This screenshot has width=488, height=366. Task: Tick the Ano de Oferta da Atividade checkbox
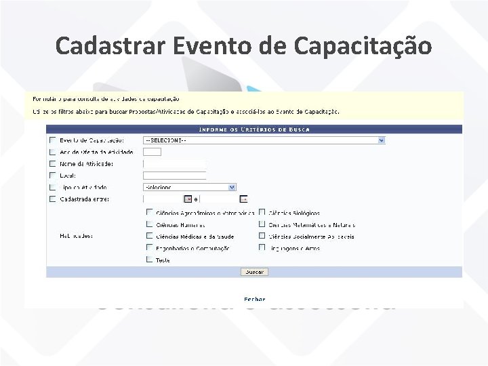[x=53, y=152]
